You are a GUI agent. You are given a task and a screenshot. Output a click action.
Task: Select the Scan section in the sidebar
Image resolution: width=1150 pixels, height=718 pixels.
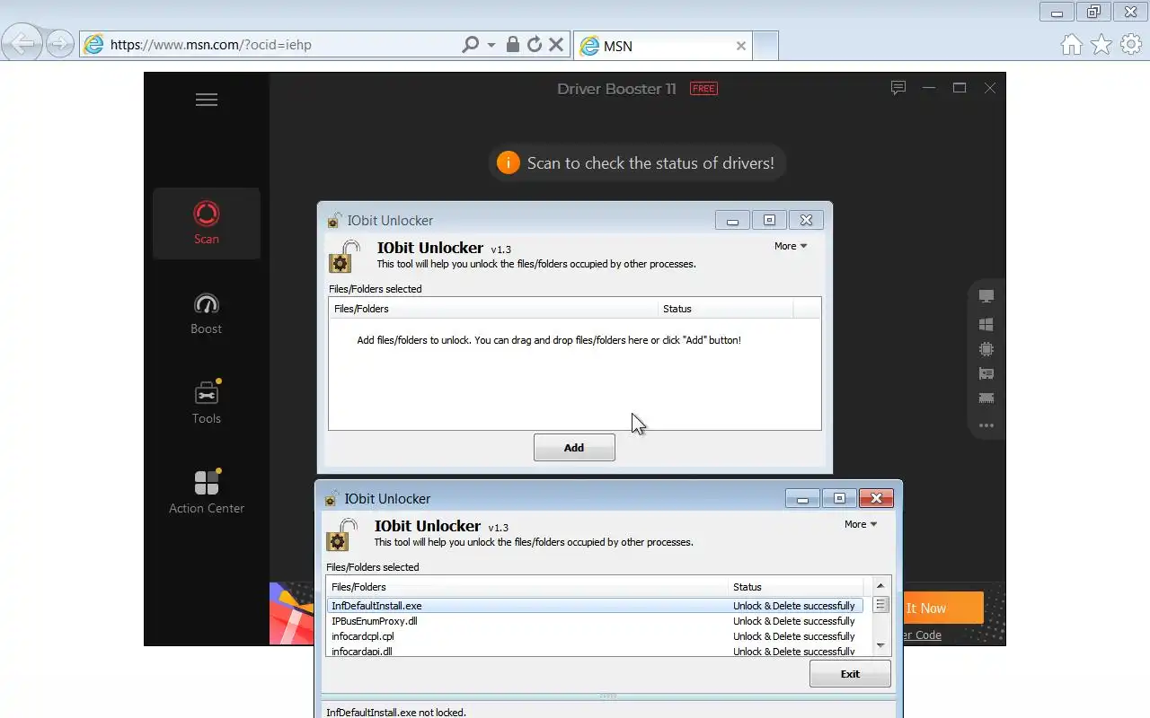click(x=207, y=223)
